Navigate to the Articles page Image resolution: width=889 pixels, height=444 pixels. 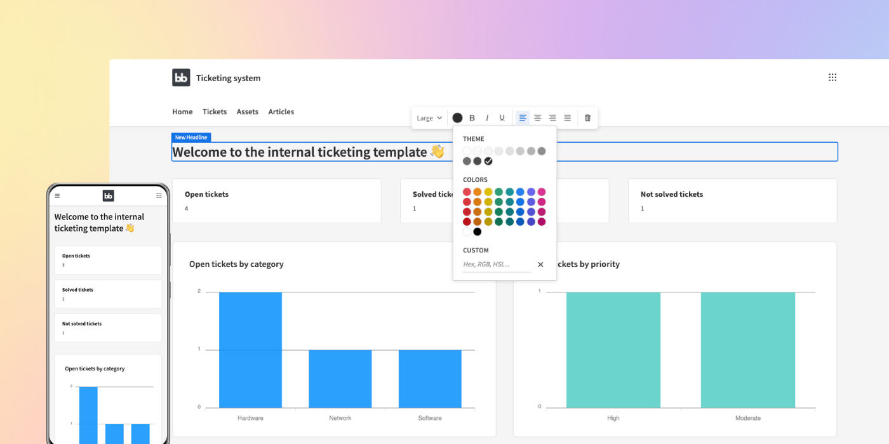coord(281,112)
